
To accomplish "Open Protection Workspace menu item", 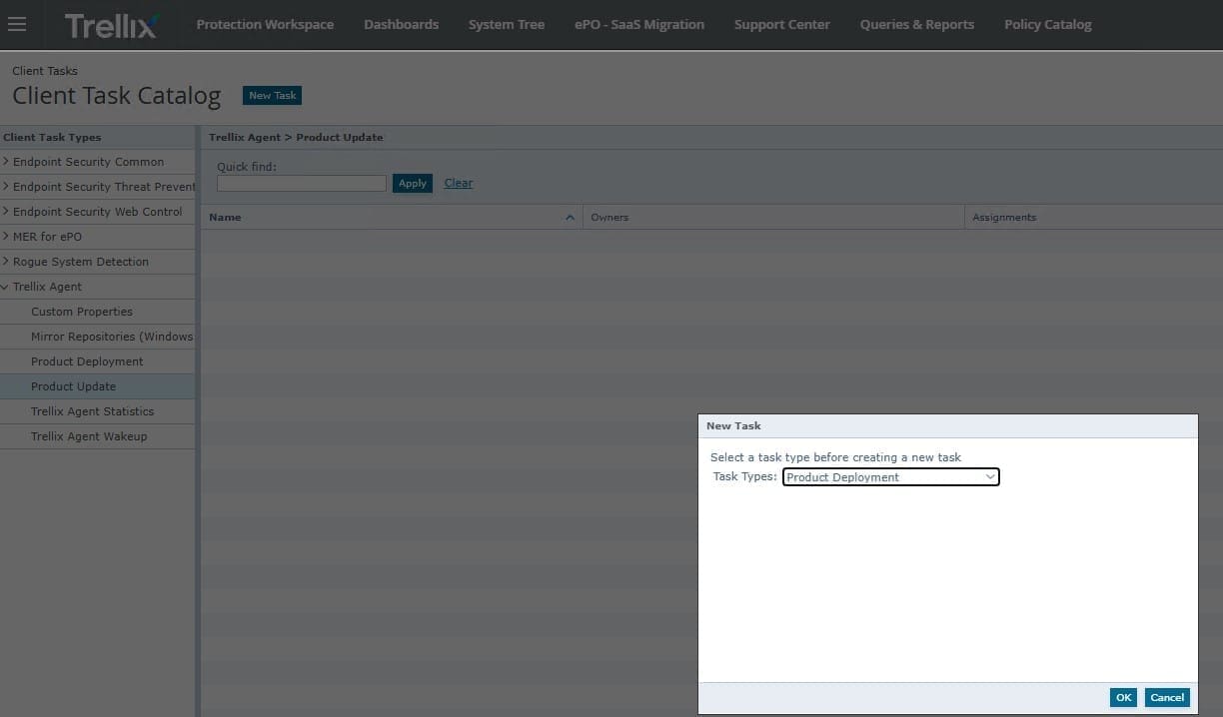I will (265, 24).
